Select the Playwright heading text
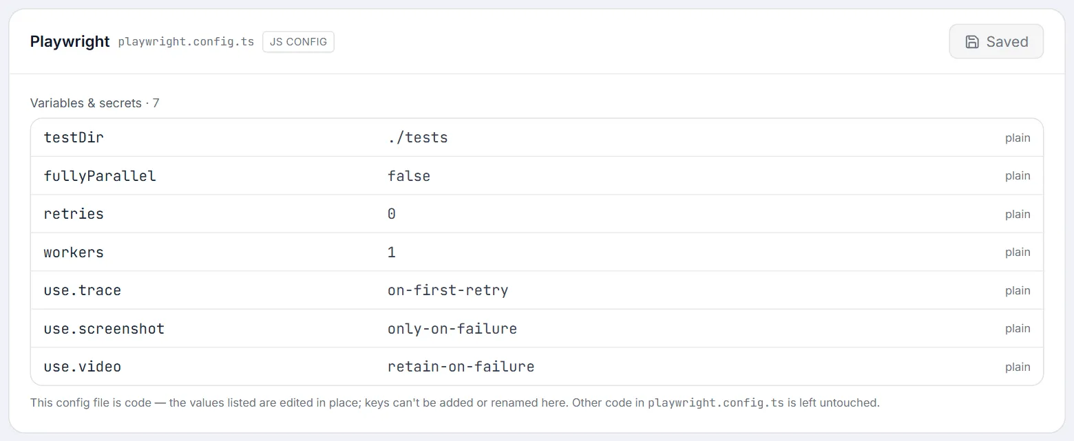 pos(70,41)
